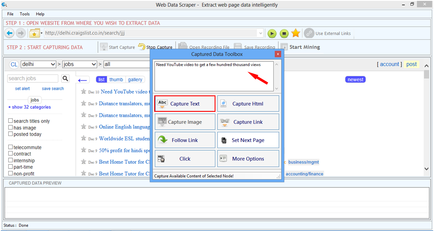Click the Capture Text button
434x231 pixels.
click(x=185, y=104)
